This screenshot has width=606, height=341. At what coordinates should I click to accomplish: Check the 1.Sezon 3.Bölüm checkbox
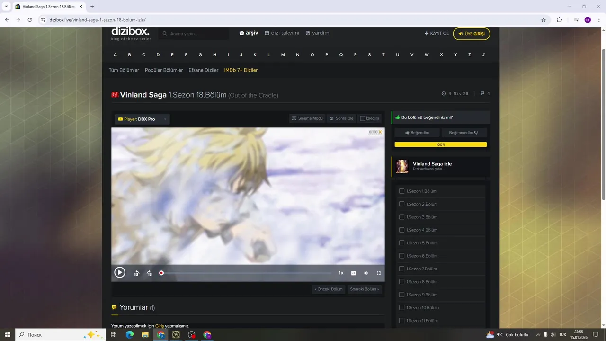click(401, 217)
